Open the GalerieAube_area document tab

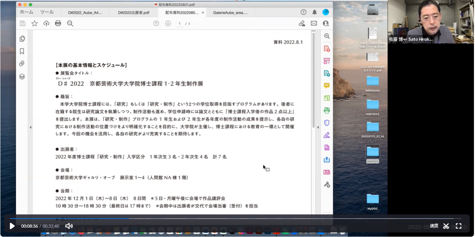click(230, 13)
